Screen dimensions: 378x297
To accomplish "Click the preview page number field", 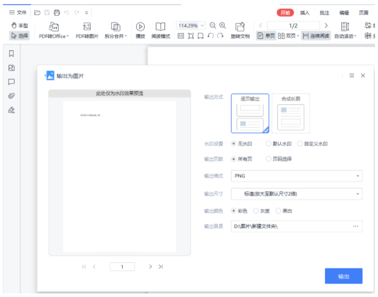I will (x=122, y=267).
